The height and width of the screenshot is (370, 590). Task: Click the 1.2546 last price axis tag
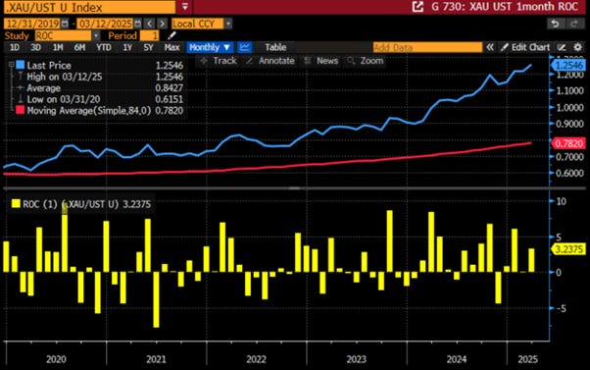coord(568,65)
